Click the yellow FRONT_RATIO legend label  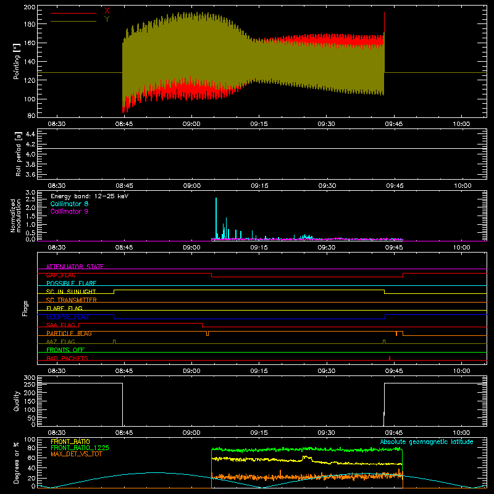70,442
